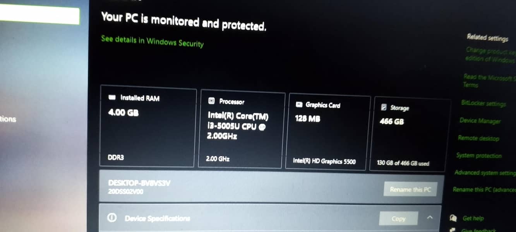516x232 pixels.
Task: Open Device Manager link
Action: click(480, 121)
